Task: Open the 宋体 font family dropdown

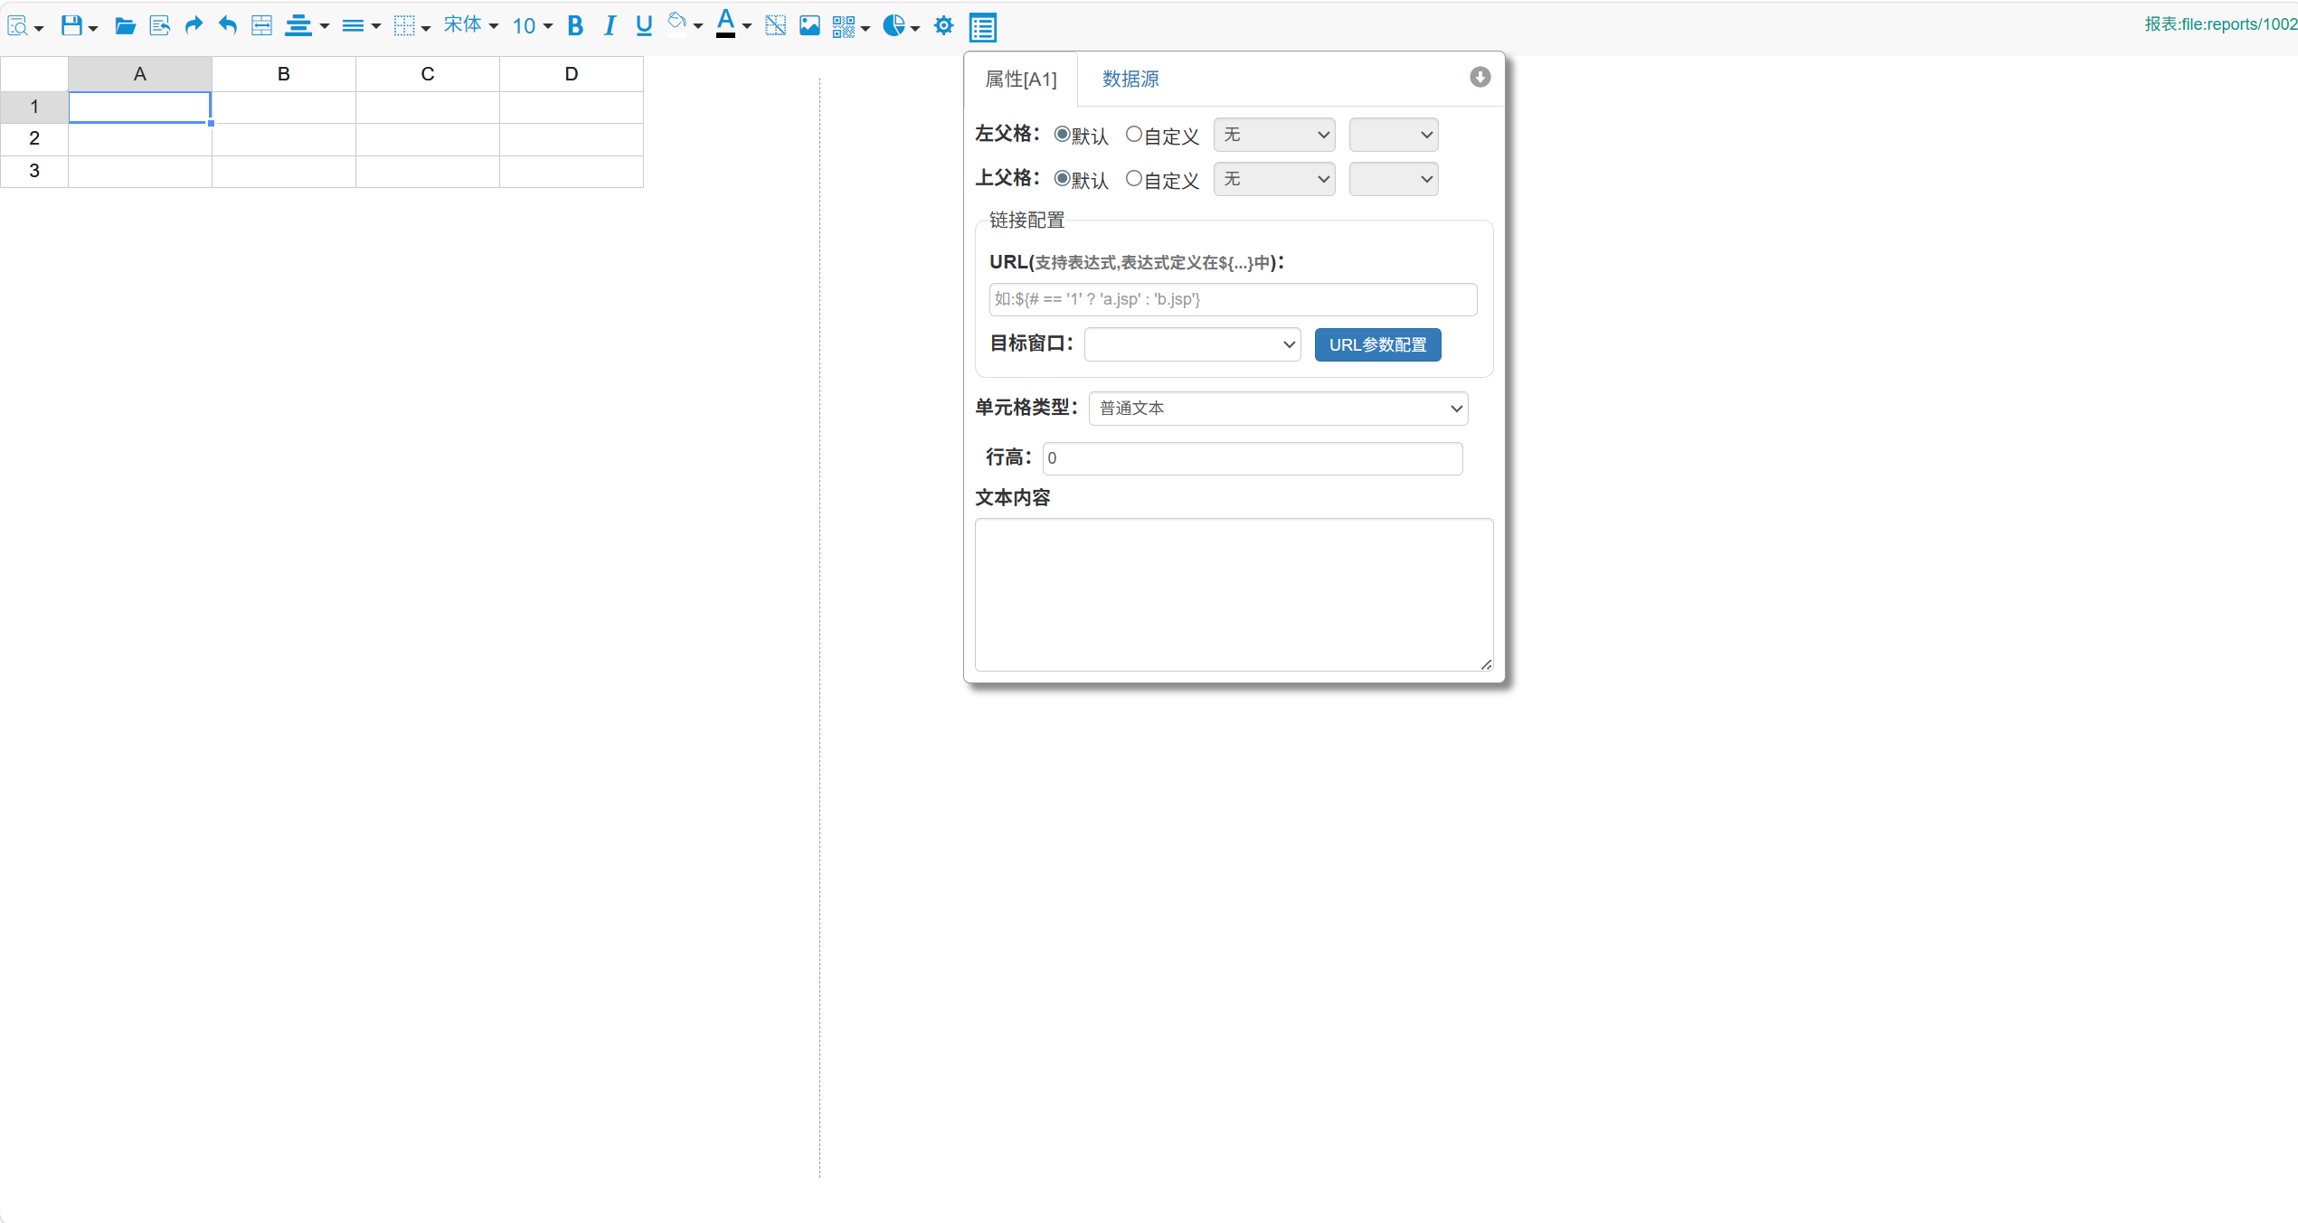Action: click(x=471, y=25)
